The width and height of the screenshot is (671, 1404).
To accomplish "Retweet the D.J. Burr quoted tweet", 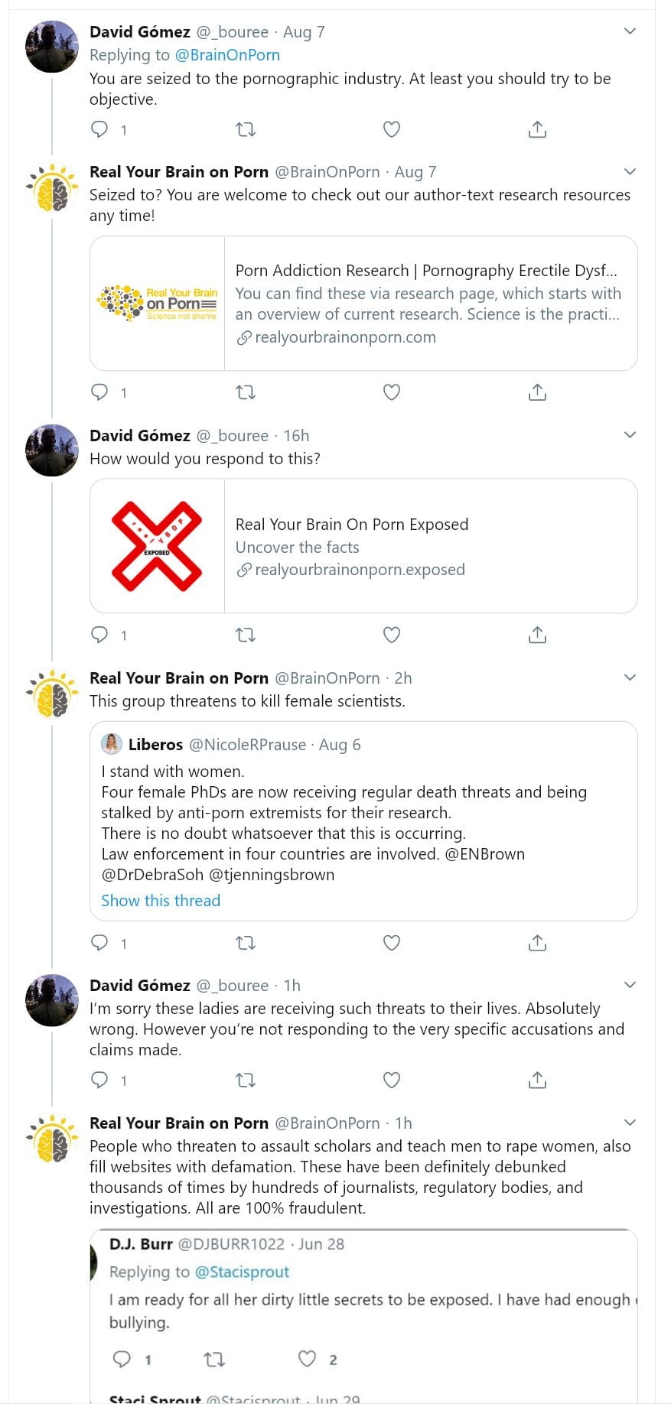I will tap(214, 1359).
